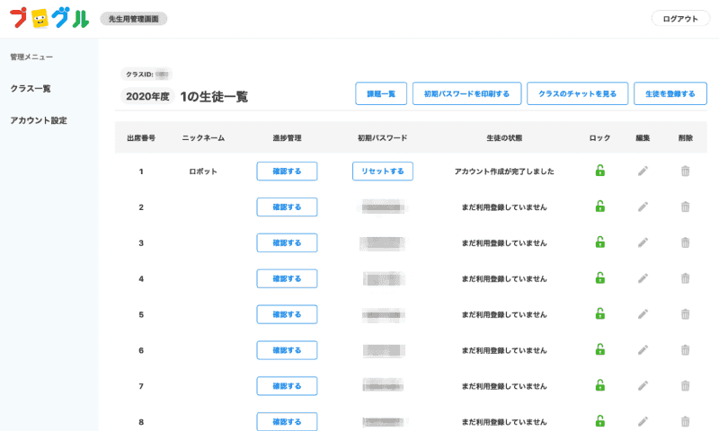Click 生徒を登録する button
The height and width of the screenshot is (431, 719).
670,93
